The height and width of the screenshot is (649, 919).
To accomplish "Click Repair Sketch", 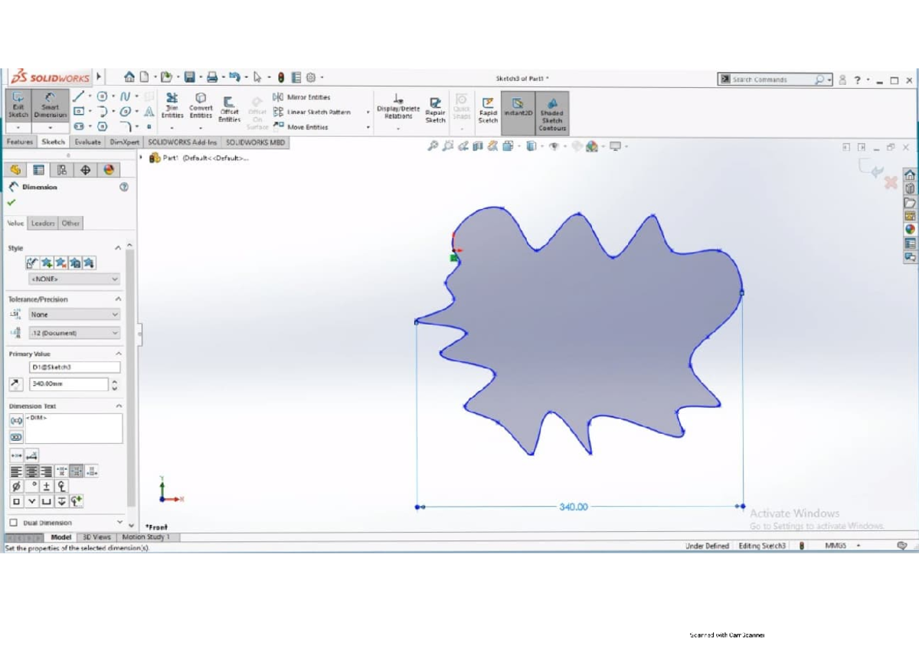I will pos(435,109).
